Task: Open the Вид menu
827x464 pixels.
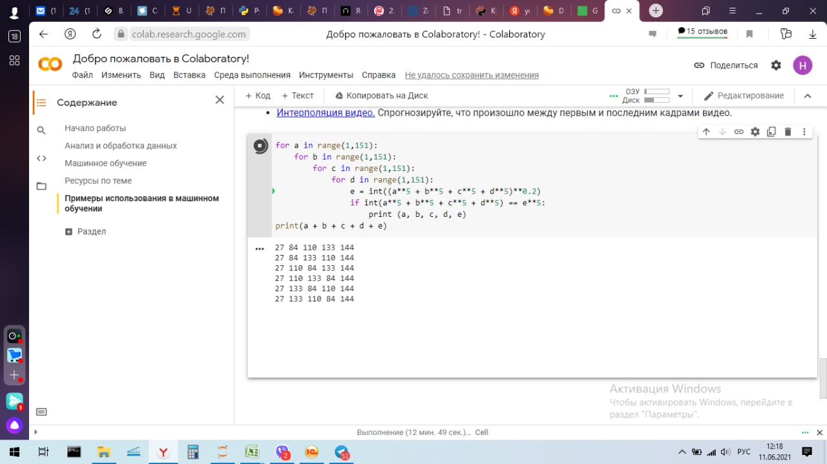Action: (157, 75)
